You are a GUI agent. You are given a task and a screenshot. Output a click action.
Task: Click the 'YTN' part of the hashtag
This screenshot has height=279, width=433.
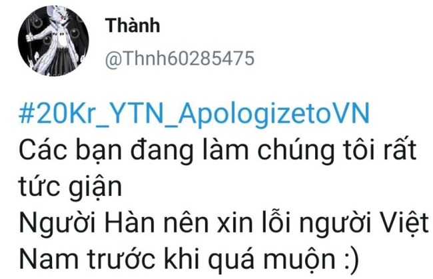point(134,113)
